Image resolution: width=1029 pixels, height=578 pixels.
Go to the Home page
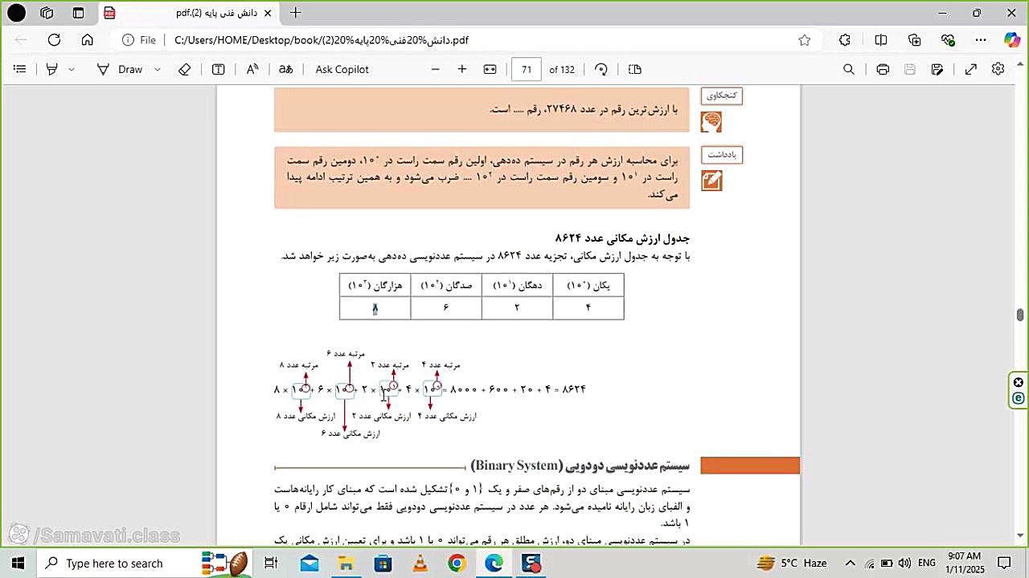click(x=88, y=40)
